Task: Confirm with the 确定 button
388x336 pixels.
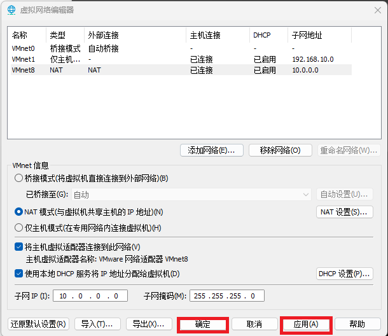Action: [203, 324]
